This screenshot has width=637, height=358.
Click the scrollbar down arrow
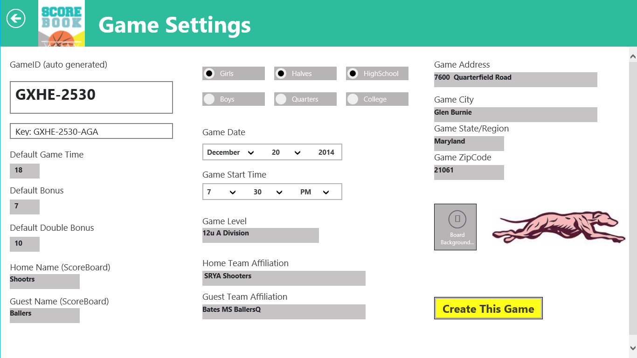633,348
